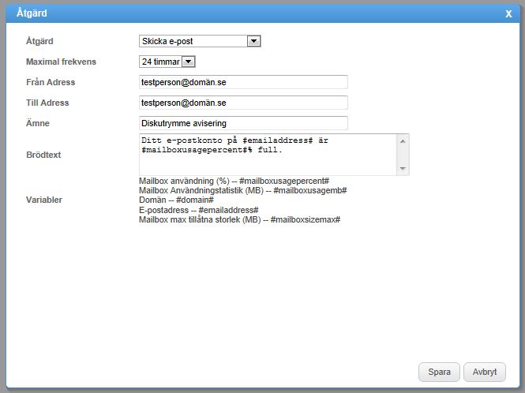
Task: Expand the '24 timmar' frequency dropdown
Action: pos(167,62)
